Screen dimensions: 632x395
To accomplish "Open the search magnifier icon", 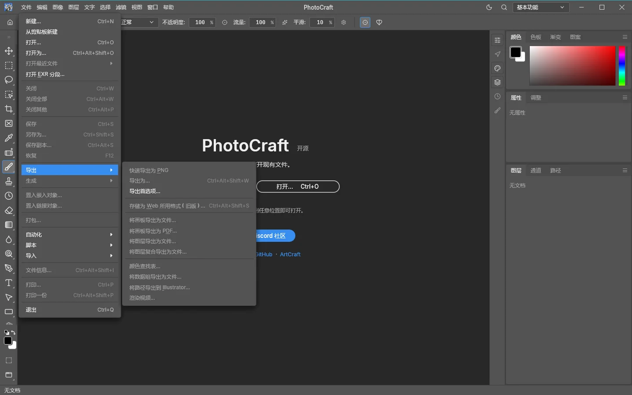I will pos(504,7).
